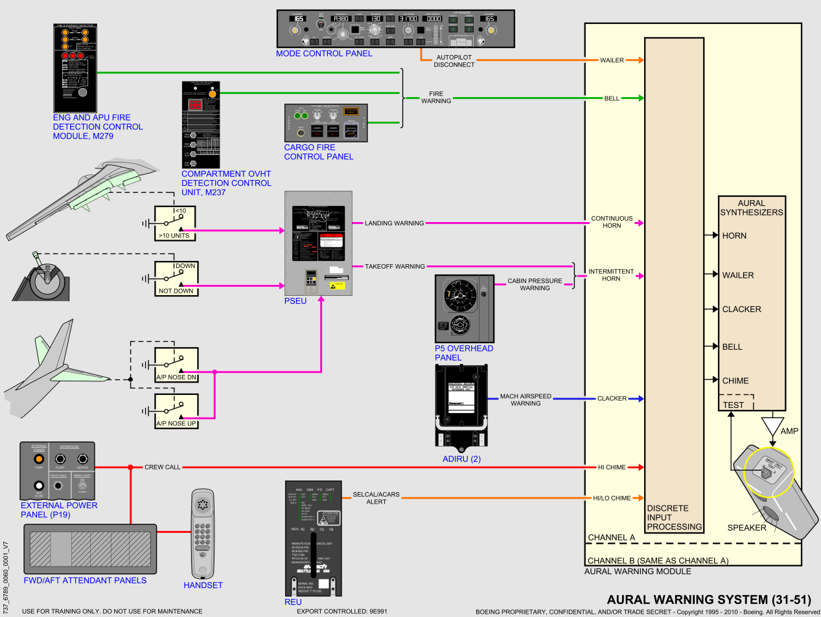
Task: Toggle the A/P NOSE UP switch
Action: [x=176, y=411]
